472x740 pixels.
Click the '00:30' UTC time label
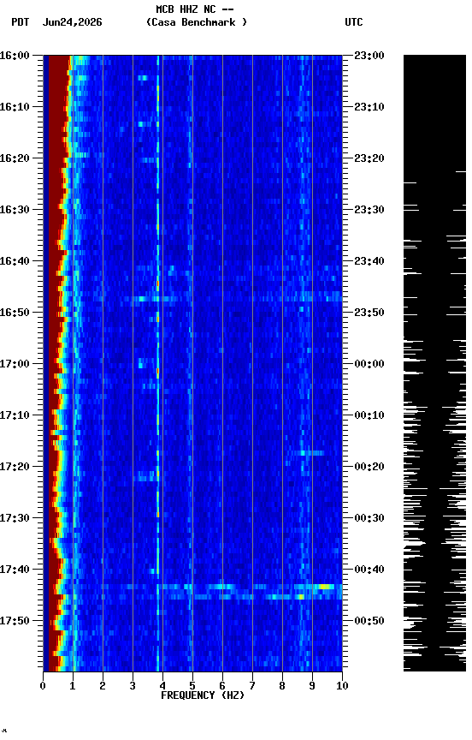tap(369, 518)
